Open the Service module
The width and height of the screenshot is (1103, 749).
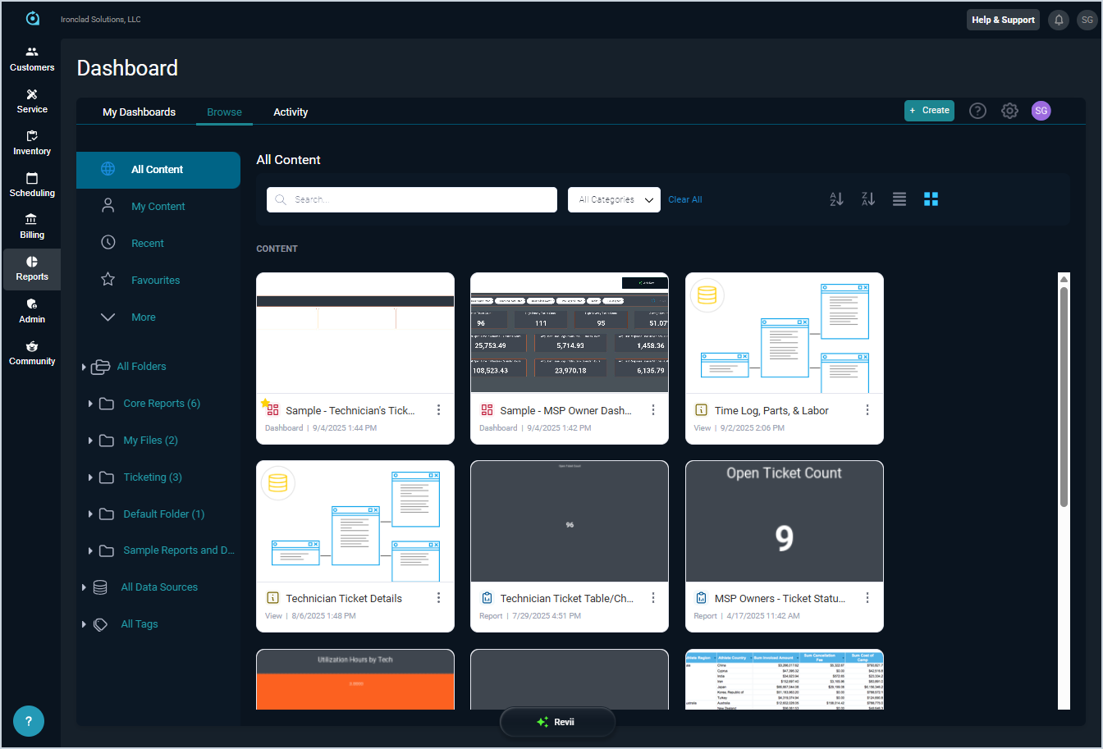32,101
